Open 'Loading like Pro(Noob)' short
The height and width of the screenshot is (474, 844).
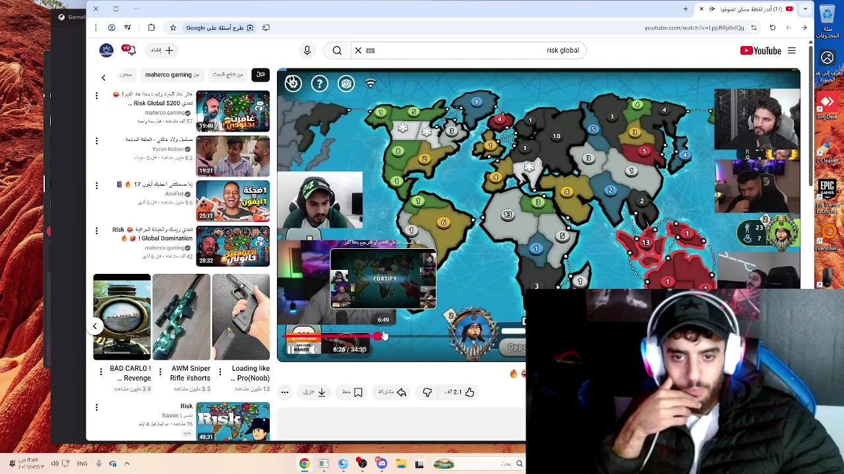click(241, 317)
